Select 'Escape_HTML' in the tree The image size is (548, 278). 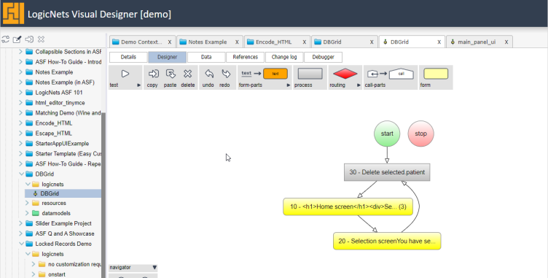(53, 134)
